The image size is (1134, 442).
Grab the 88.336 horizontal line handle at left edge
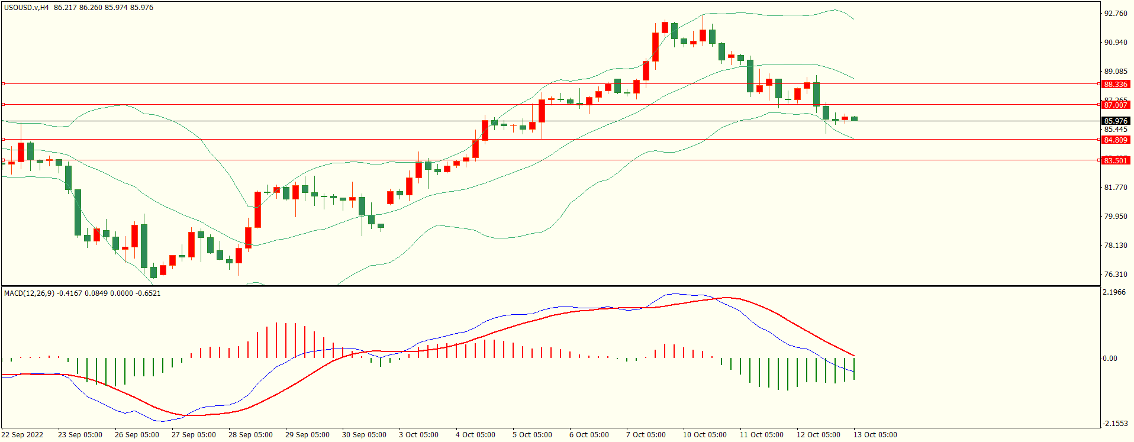(x=4, y=83)
